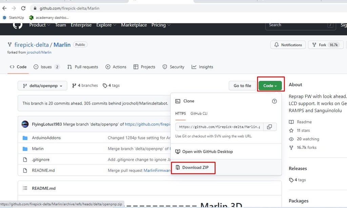Click the Packages heading

tap(299, 201)
